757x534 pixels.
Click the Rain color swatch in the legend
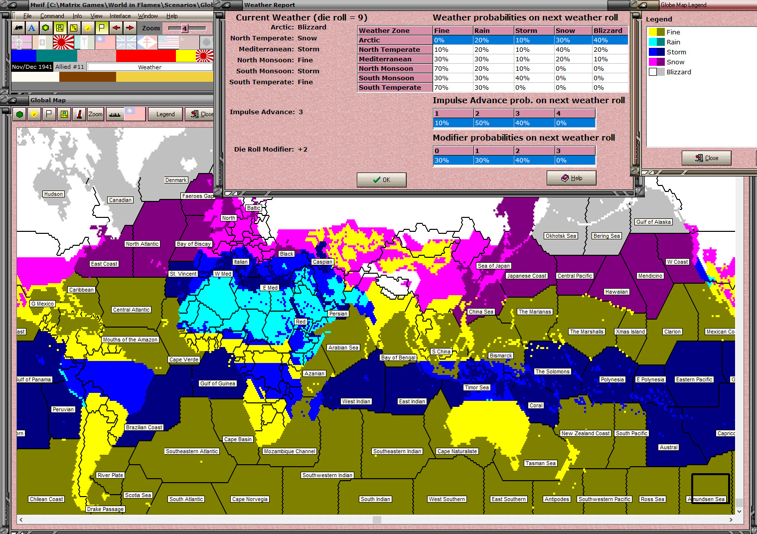pos(656,42)
